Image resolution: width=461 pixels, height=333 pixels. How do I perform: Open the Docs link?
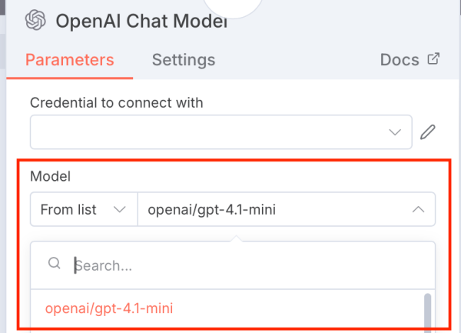(400, 60)
